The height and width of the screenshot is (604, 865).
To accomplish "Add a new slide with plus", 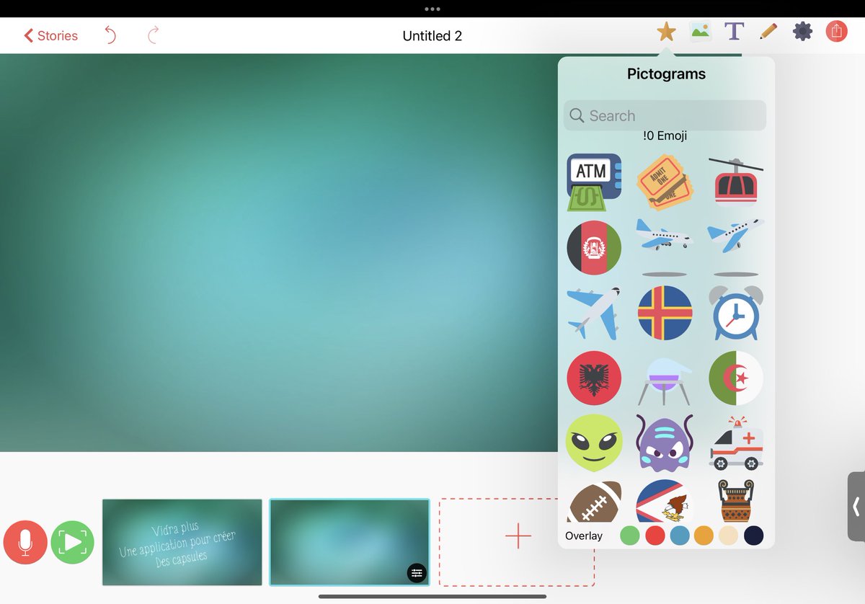I will (518, 536).
